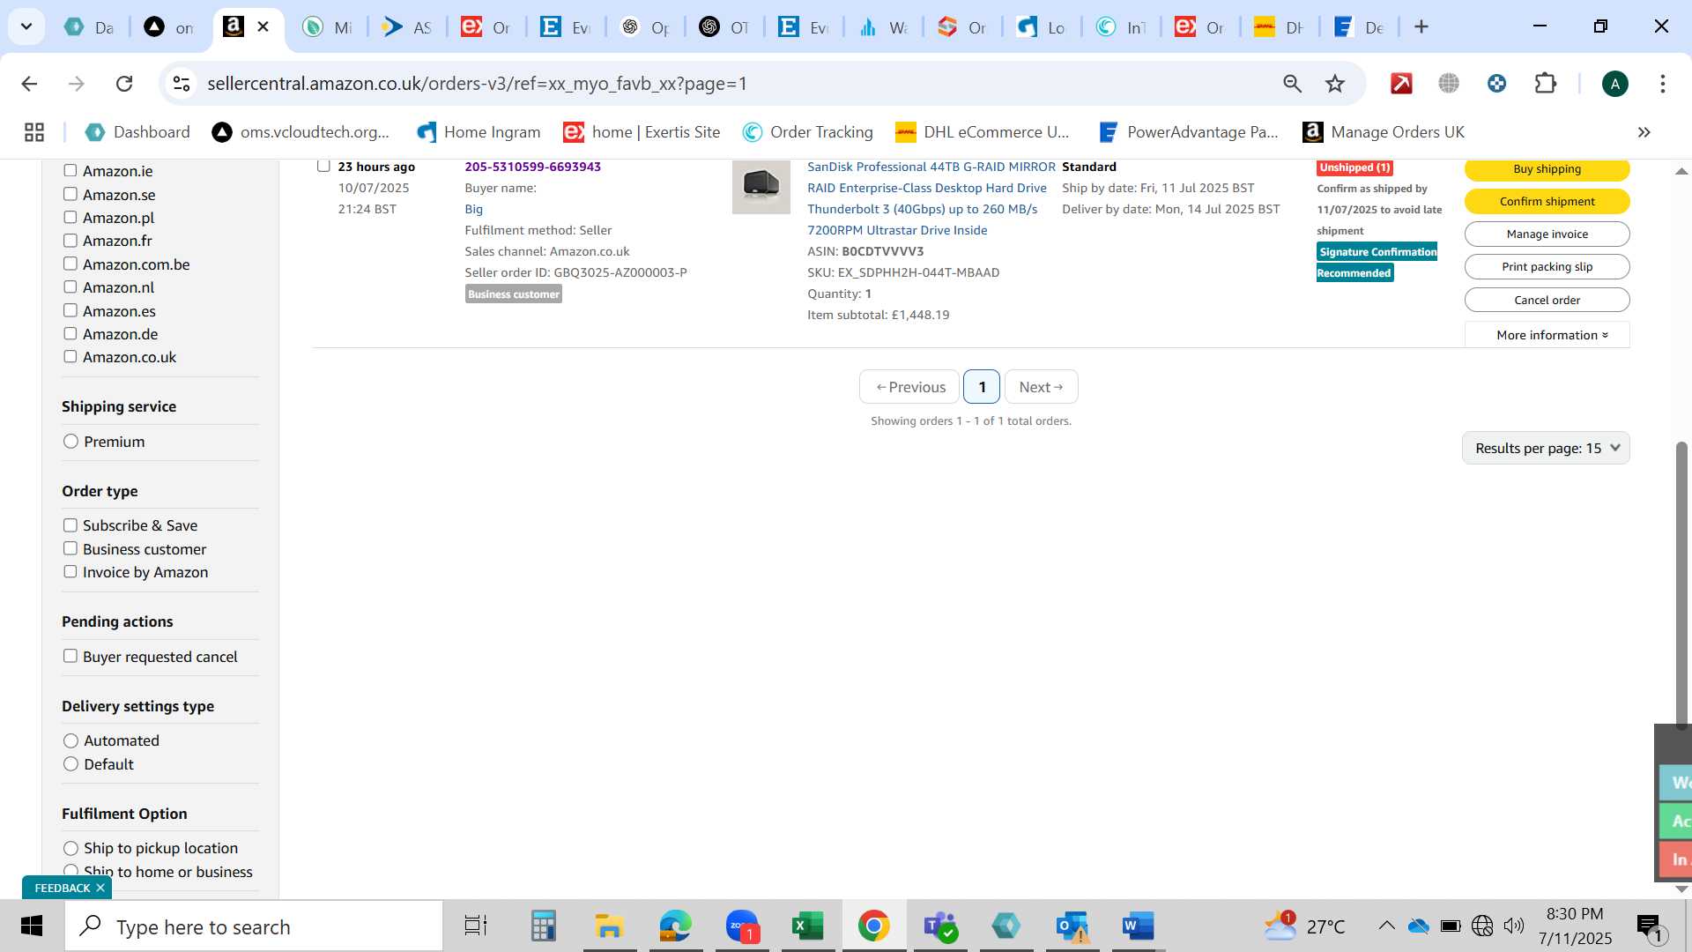The width and height of the screenshot is (1692, 952).
Task: Open the Extensions puzzle icon
Action: click(x=1546, y=84)
